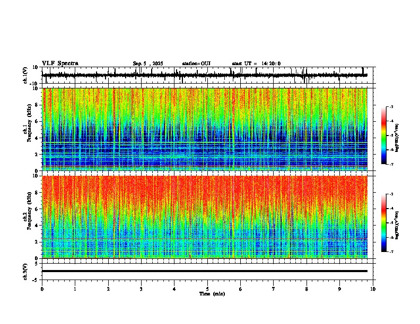Click the time axis tick label "1"
Screen dimensions: 420x324
pyautogui.click(x=75, y=289)
